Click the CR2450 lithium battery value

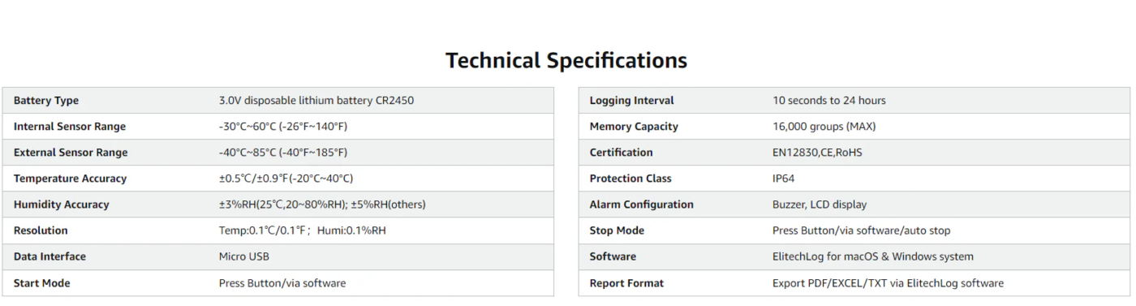[x=322, y=101]
